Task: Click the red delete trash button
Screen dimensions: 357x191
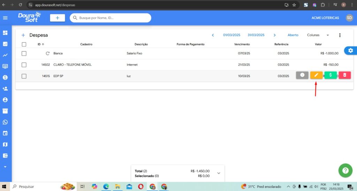Action: [344, 75]
